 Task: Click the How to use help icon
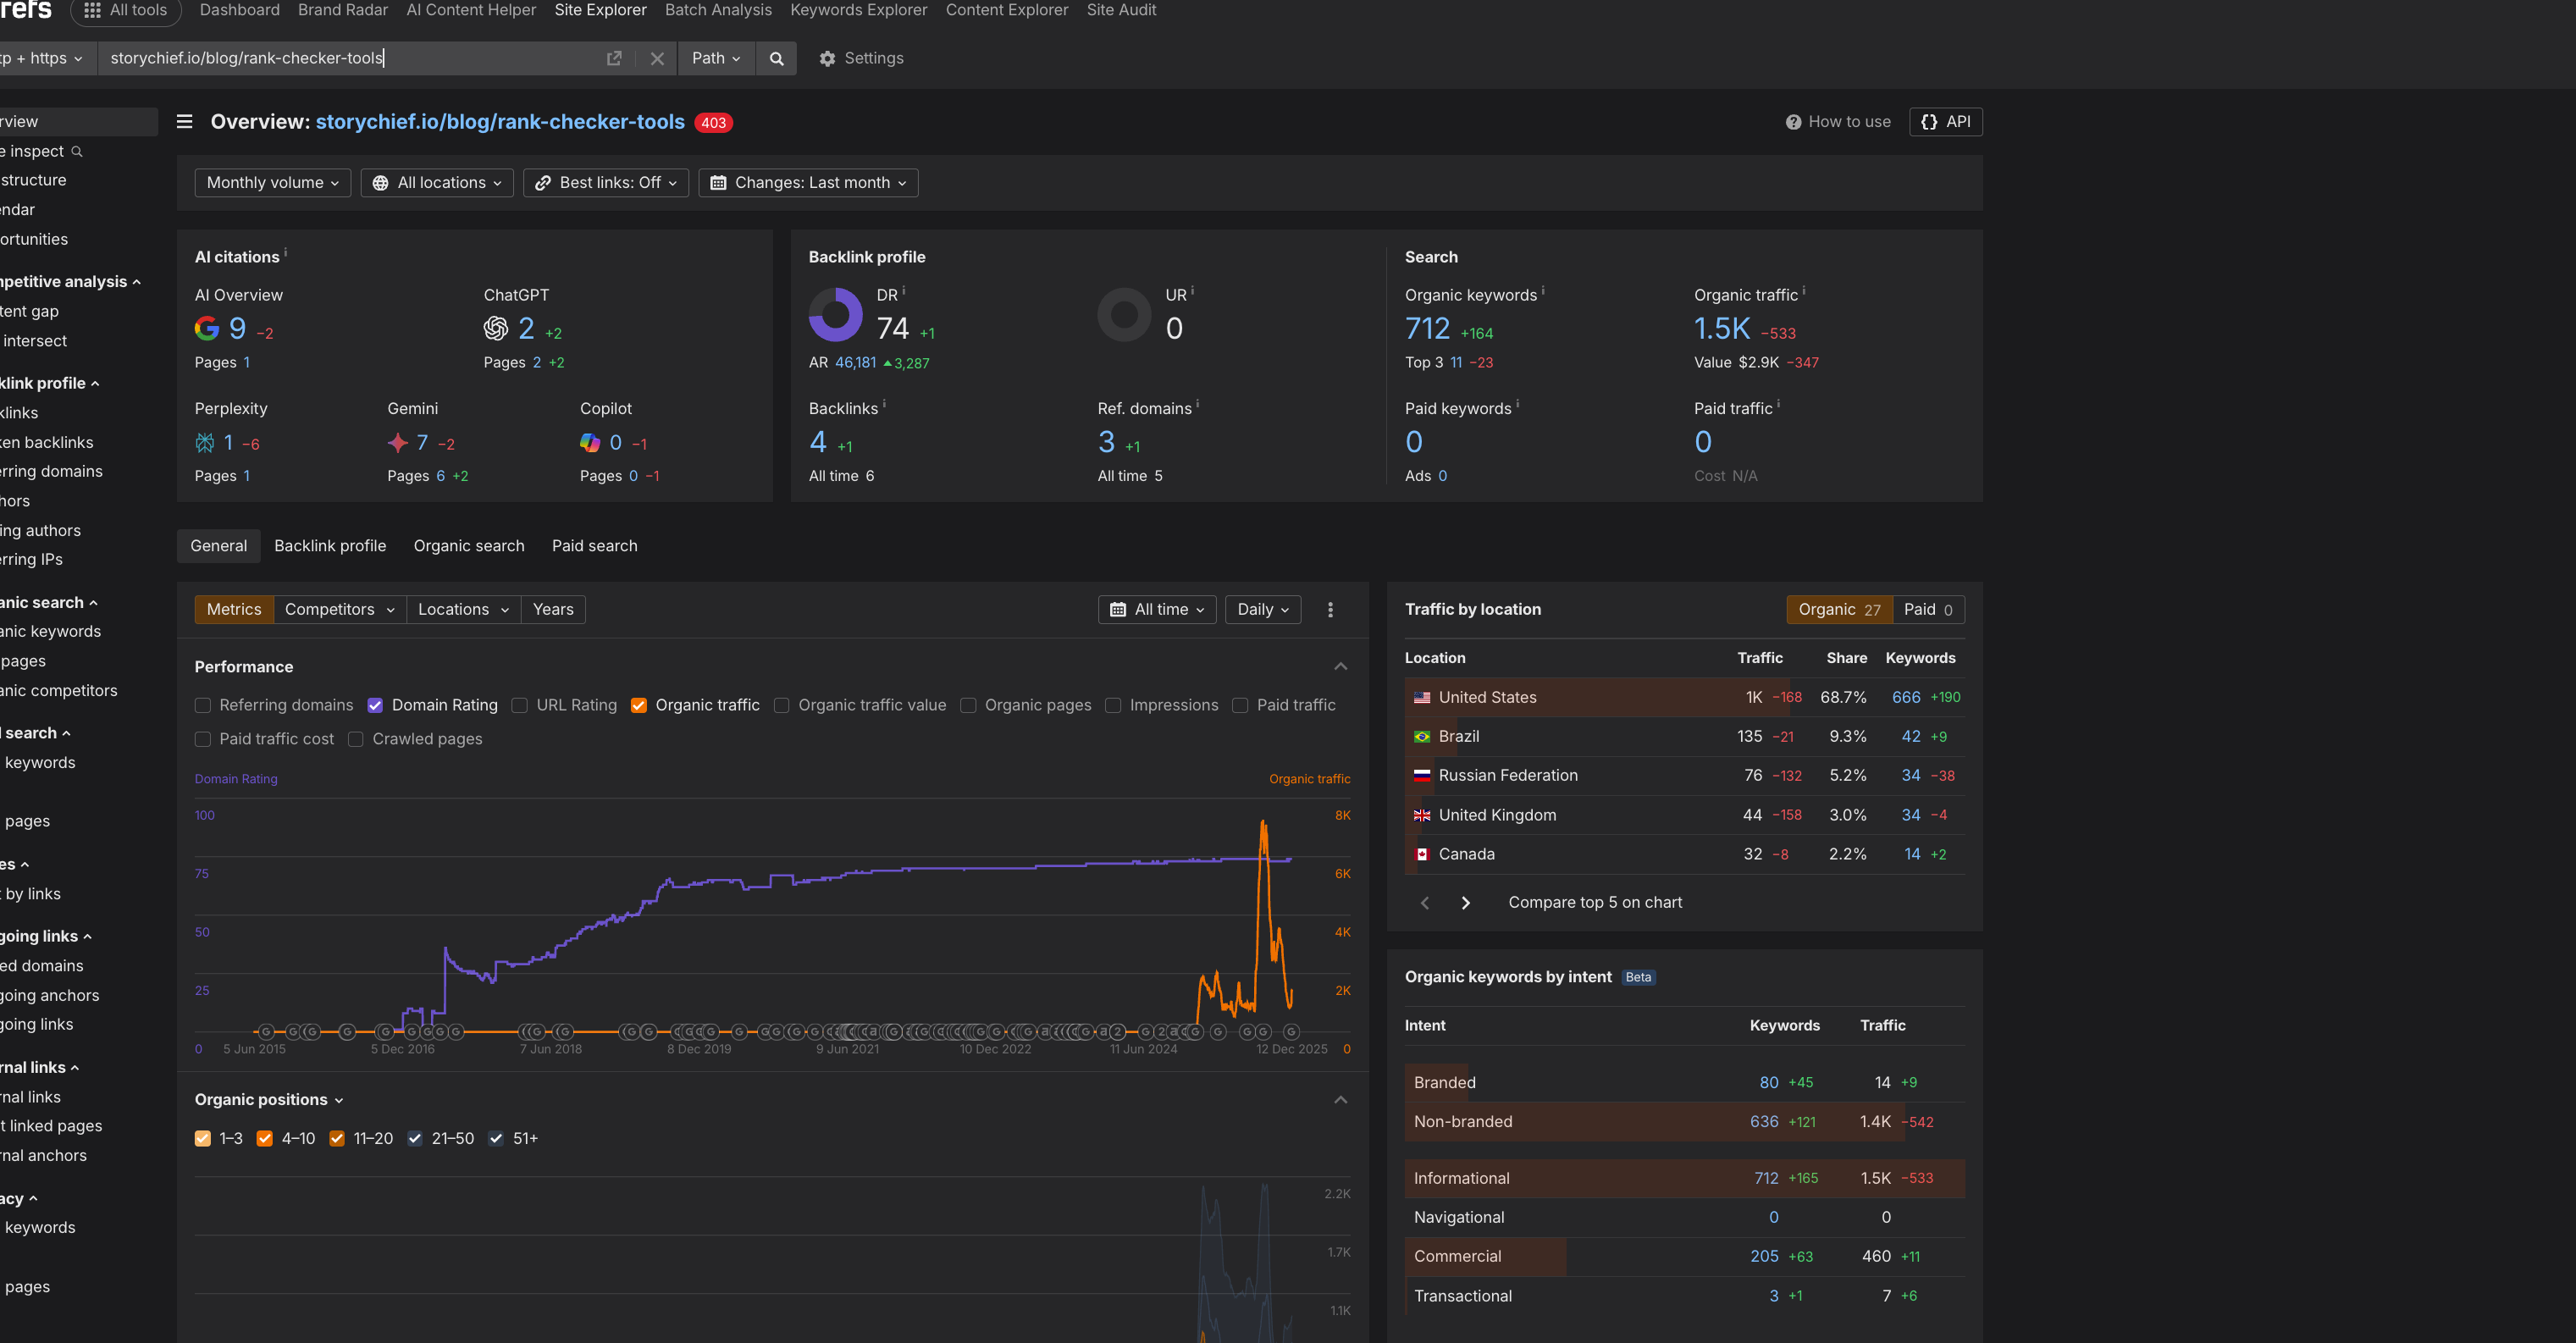tap(1795, 121)
